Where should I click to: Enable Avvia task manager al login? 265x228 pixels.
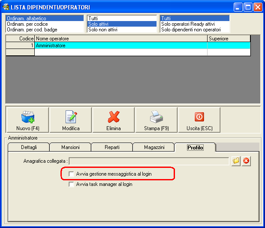pyautogui.click(x=71, y=184)
